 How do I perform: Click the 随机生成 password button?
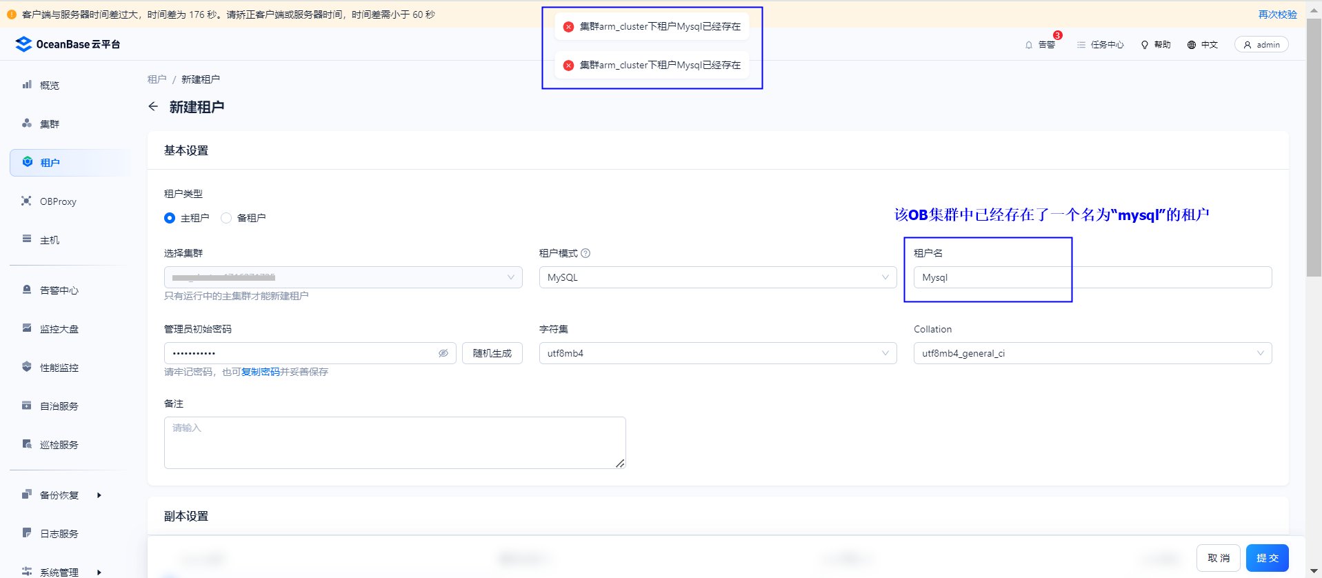[492, 353]
